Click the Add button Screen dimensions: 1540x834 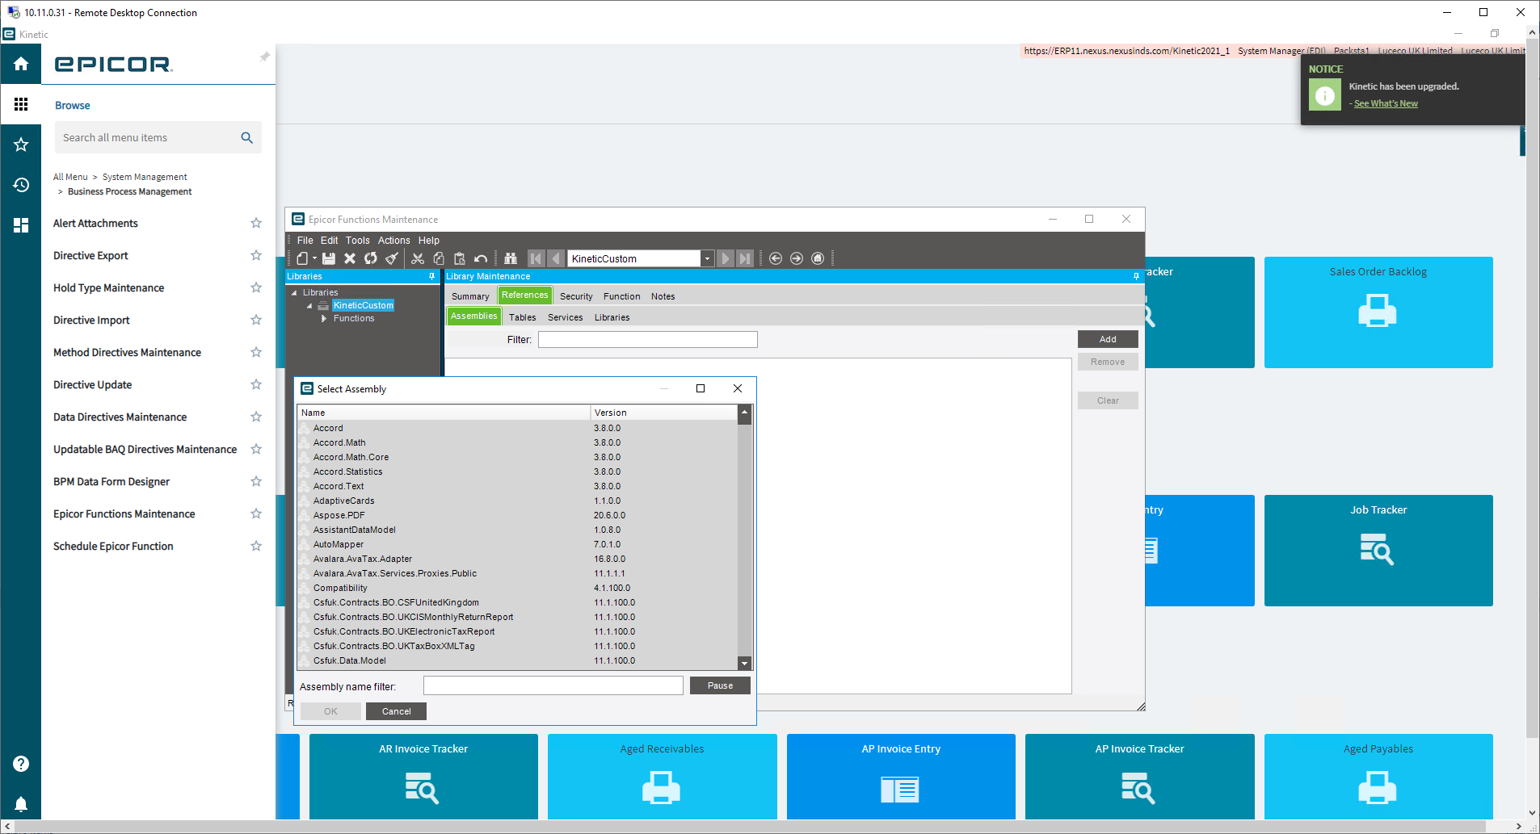point(1108,339)
